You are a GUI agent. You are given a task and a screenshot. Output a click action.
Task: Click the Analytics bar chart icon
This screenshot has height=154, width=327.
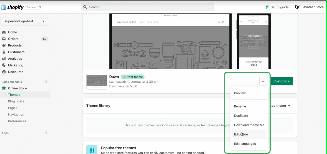click(x=4, y=59)
